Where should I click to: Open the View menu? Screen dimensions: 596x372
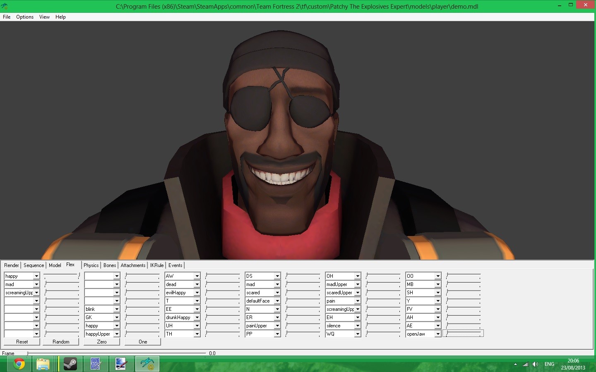pos(44,17)
